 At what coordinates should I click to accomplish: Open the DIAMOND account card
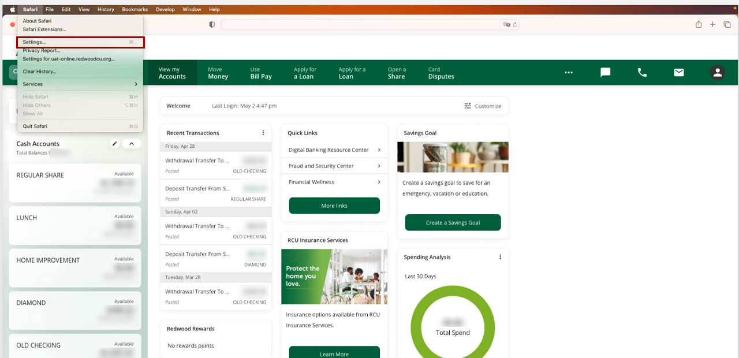click(75, 310)
